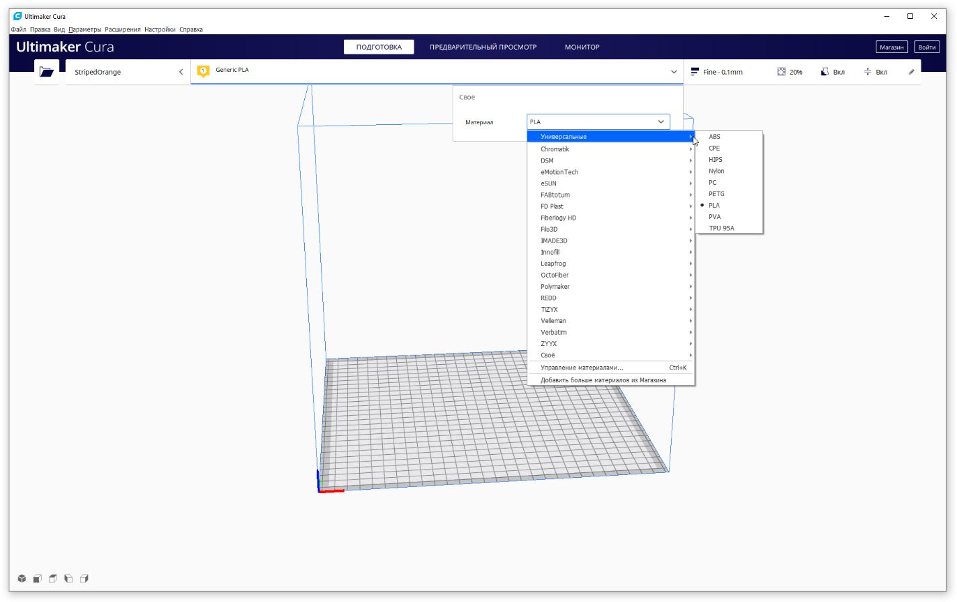Switch to right side view icon
This screenshot has height=602, width=957.
[x=84, y=578]
